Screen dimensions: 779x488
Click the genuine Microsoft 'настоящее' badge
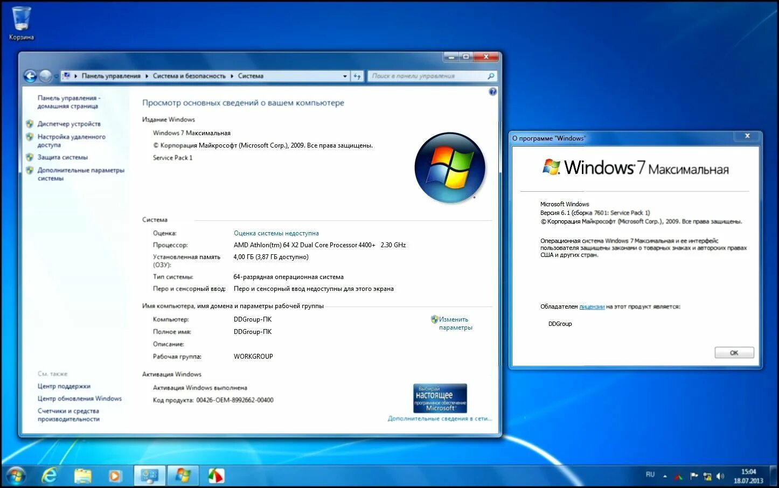[x=440, y=398]
